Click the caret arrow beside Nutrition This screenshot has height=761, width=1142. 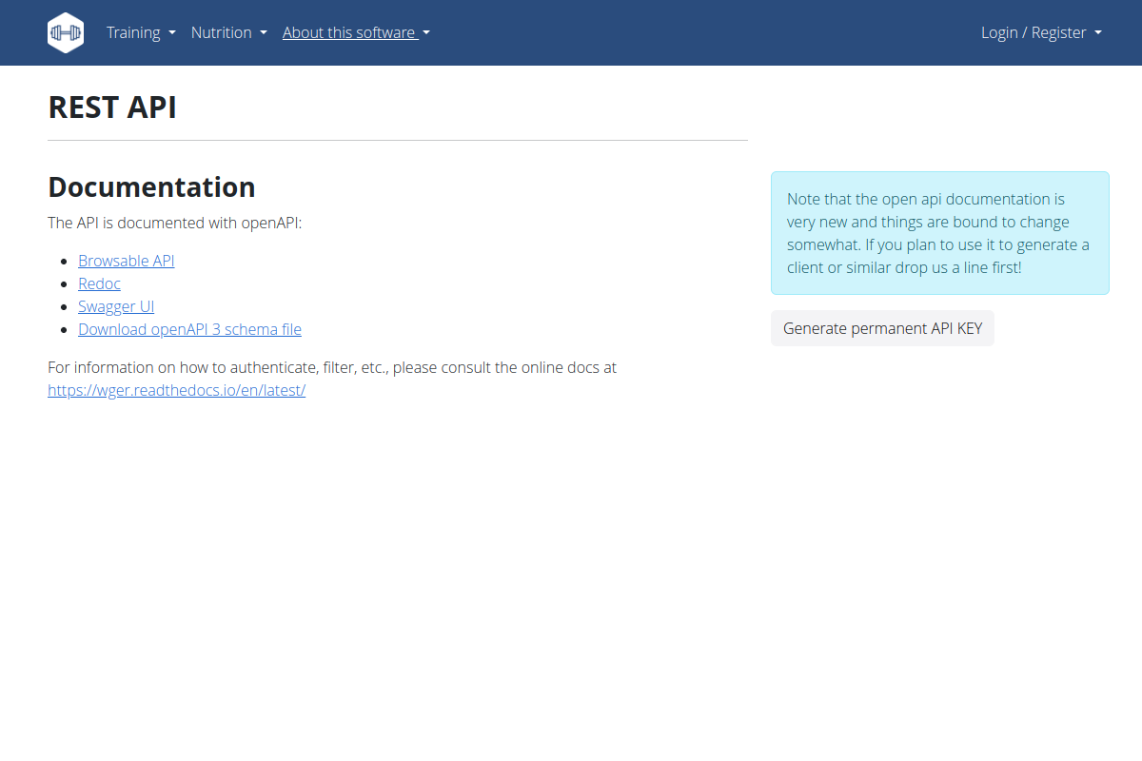(x=264, y=33)
